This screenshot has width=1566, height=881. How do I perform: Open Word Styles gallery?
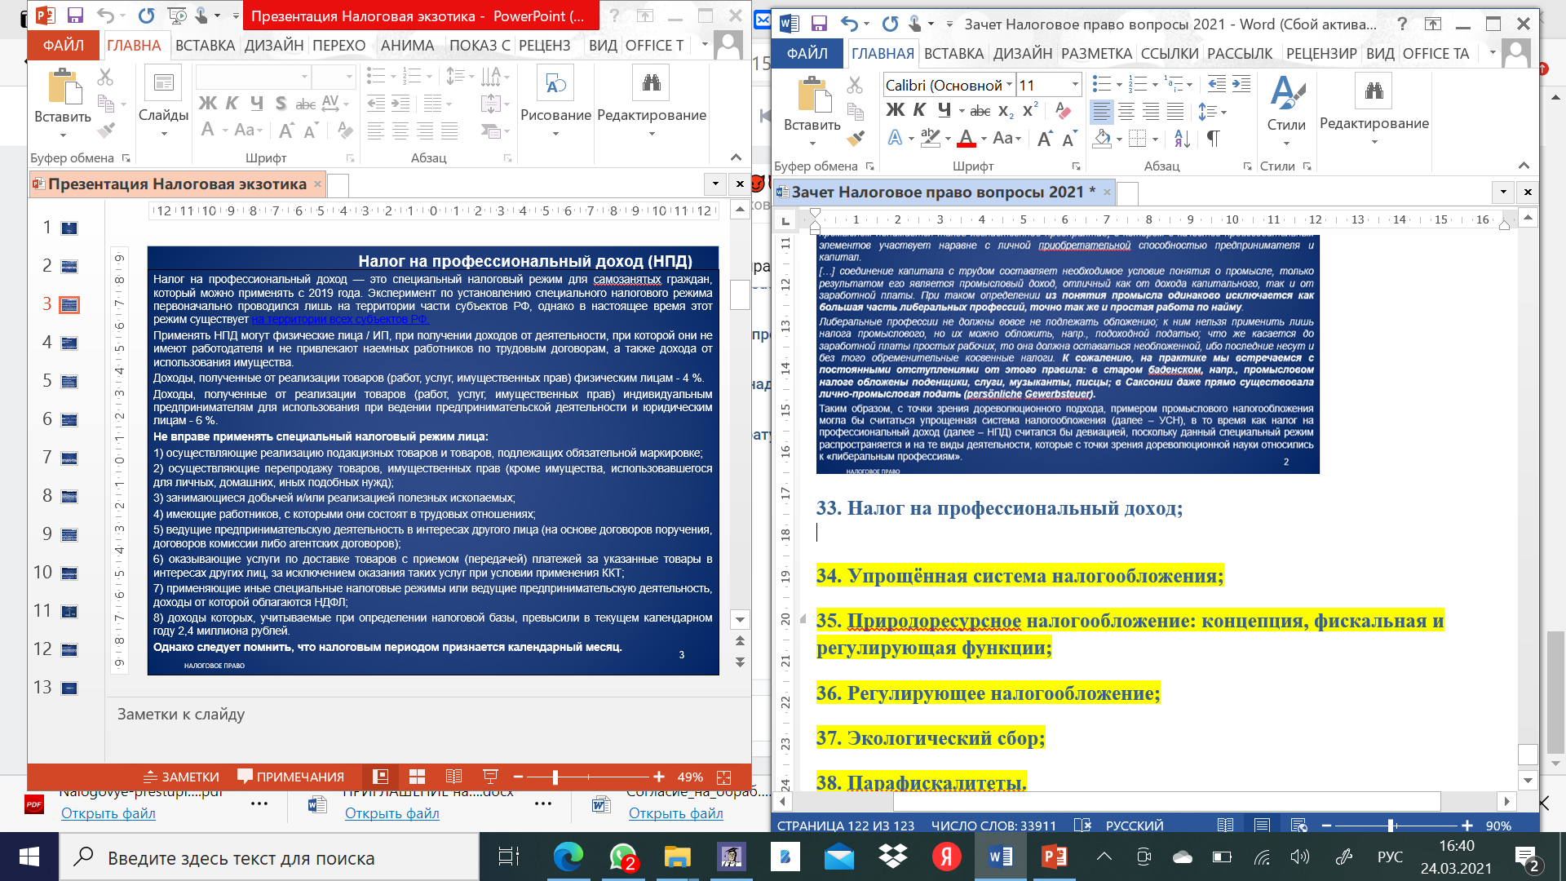pos(1286,110)
